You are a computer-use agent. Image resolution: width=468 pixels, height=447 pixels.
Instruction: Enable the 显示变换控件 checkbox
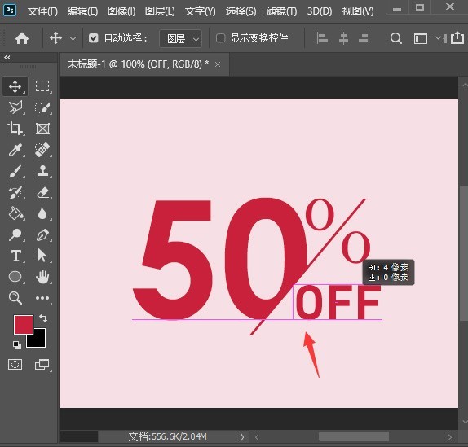click(x=220, y=38)
